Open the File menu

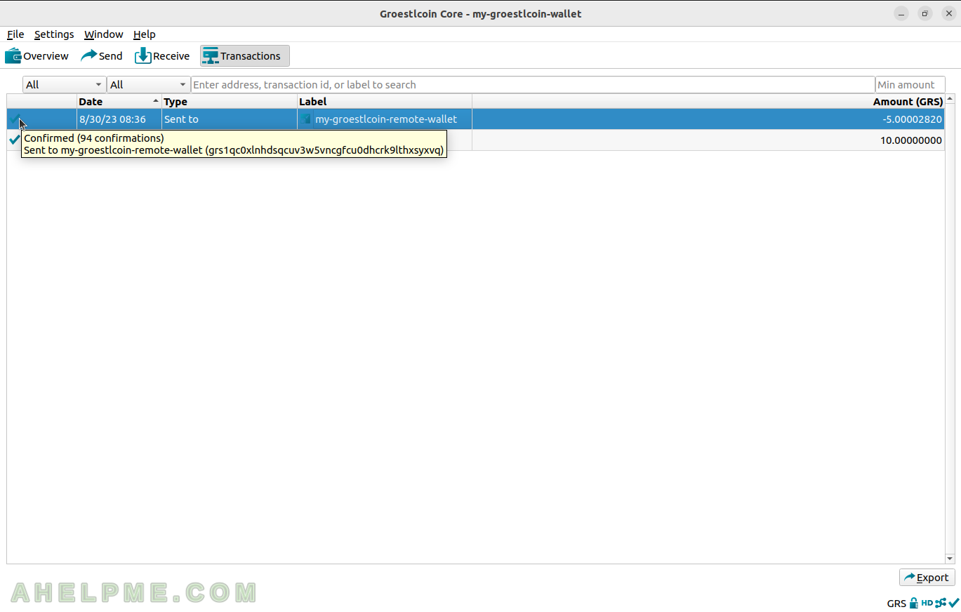point(15,34)
